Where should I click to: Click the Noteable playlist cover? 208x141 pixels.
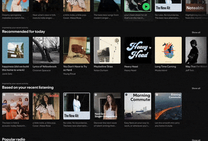196,6
